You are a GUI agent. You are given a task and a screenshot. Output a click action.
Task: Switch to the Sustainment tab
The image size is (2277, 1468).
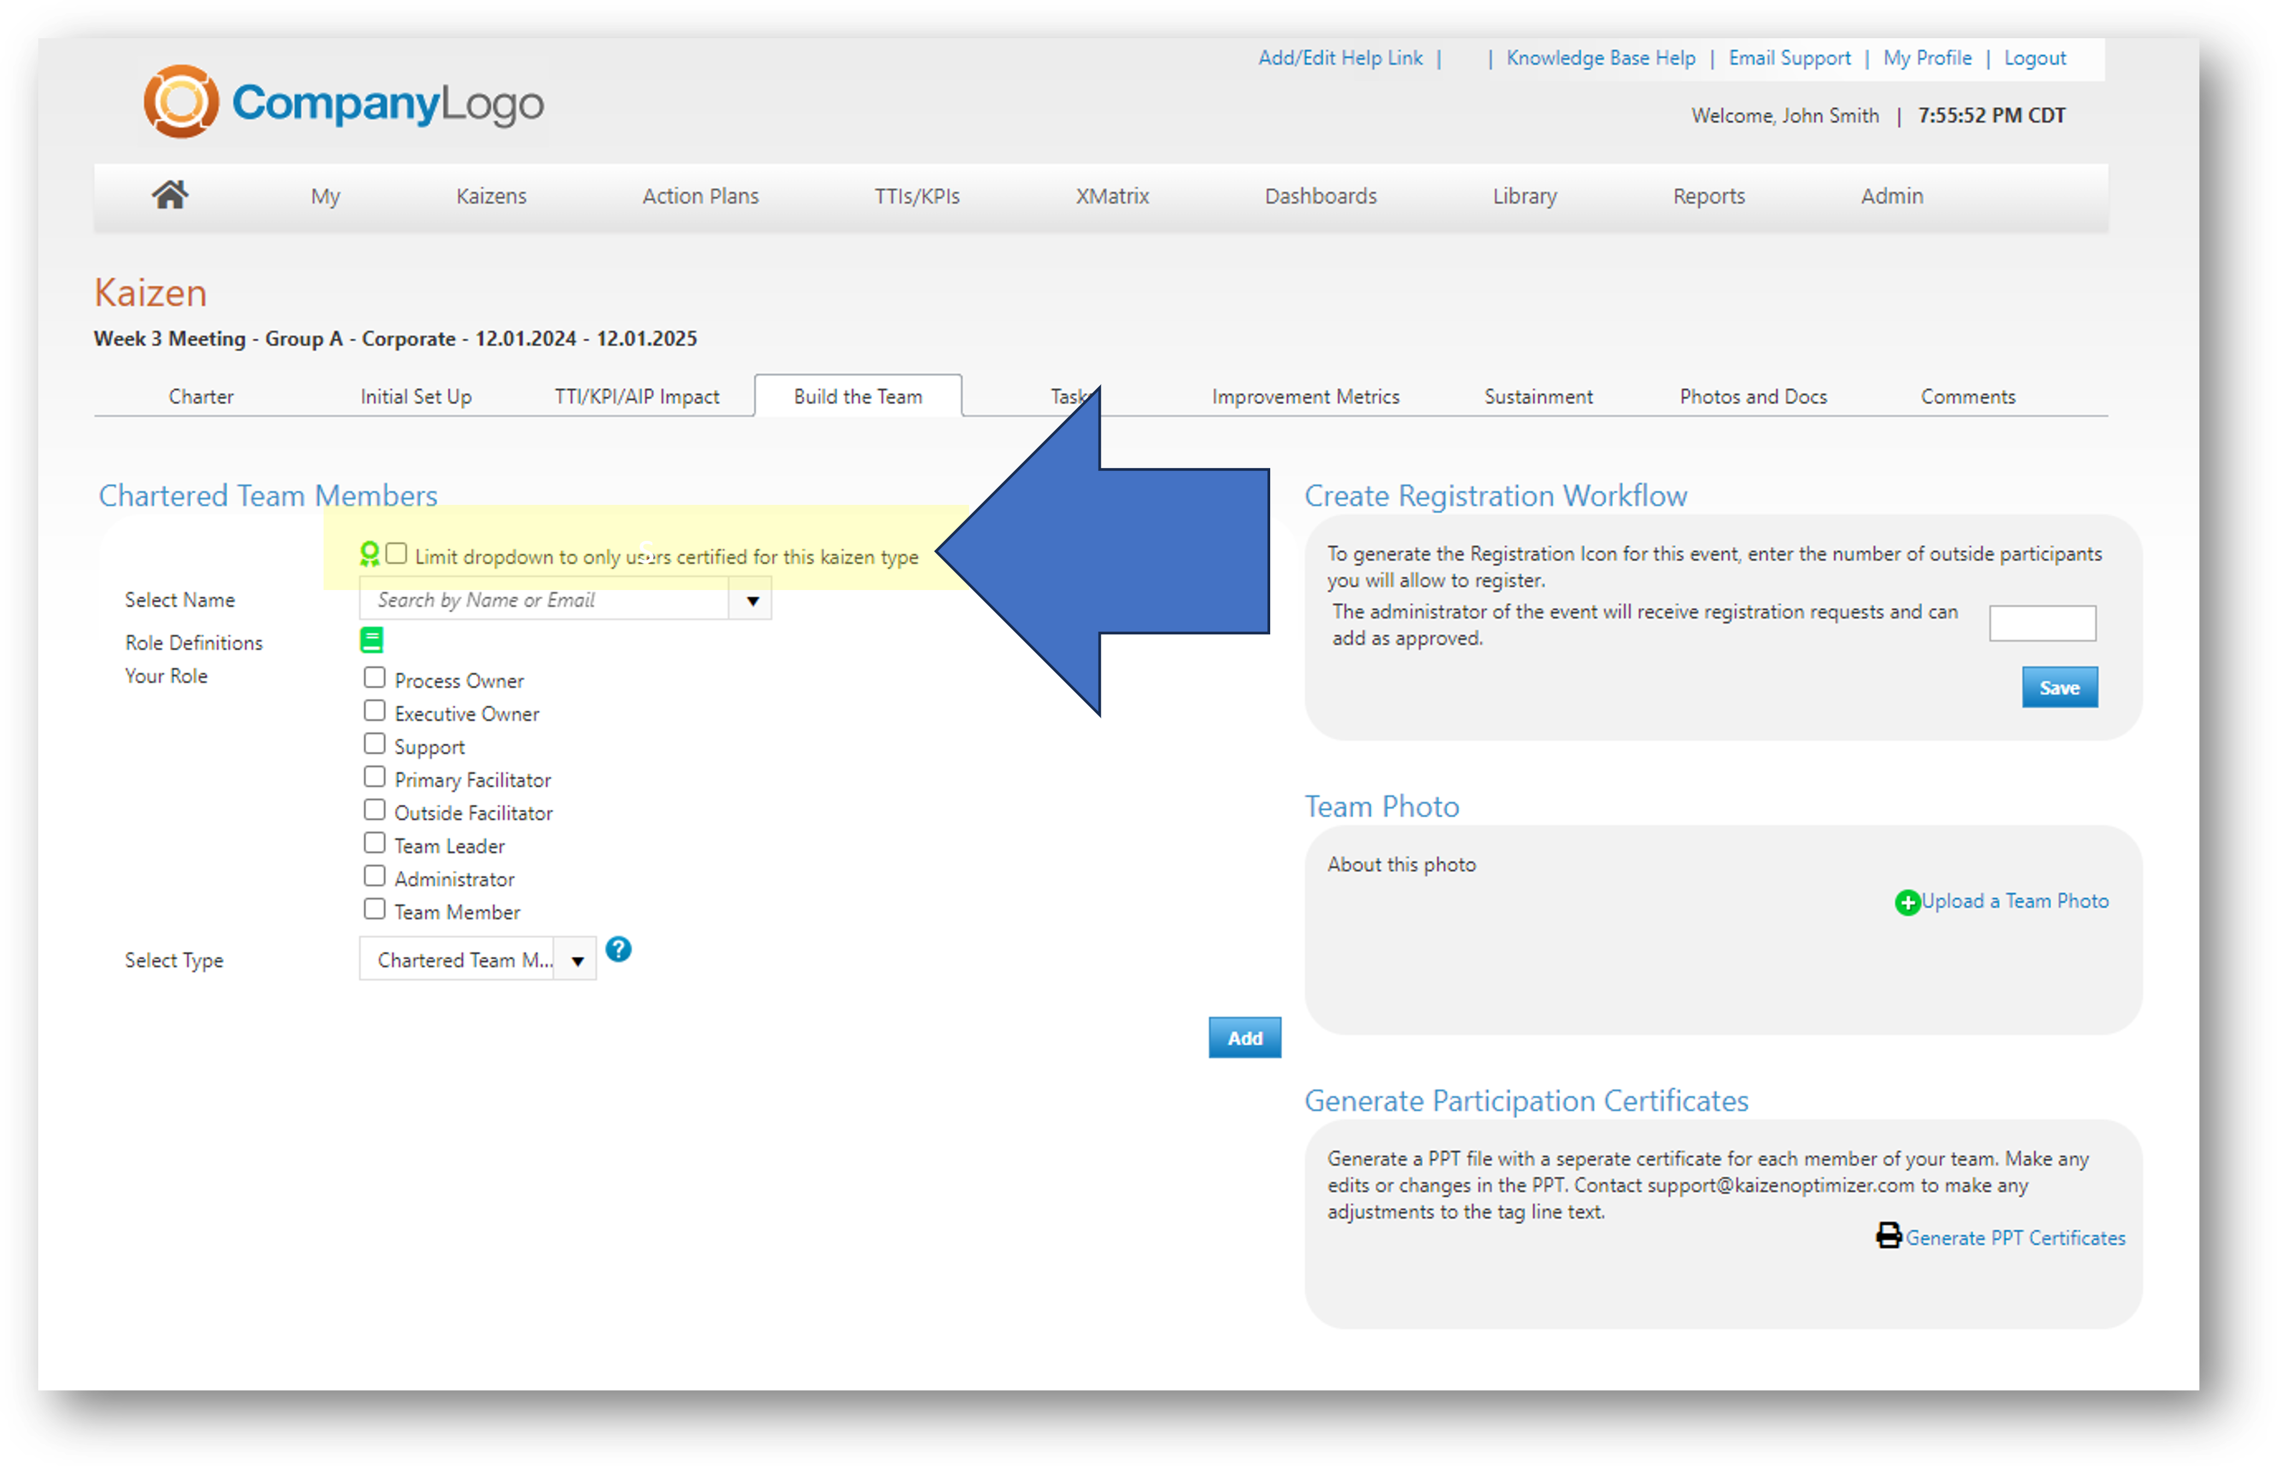click(1538, 397)
